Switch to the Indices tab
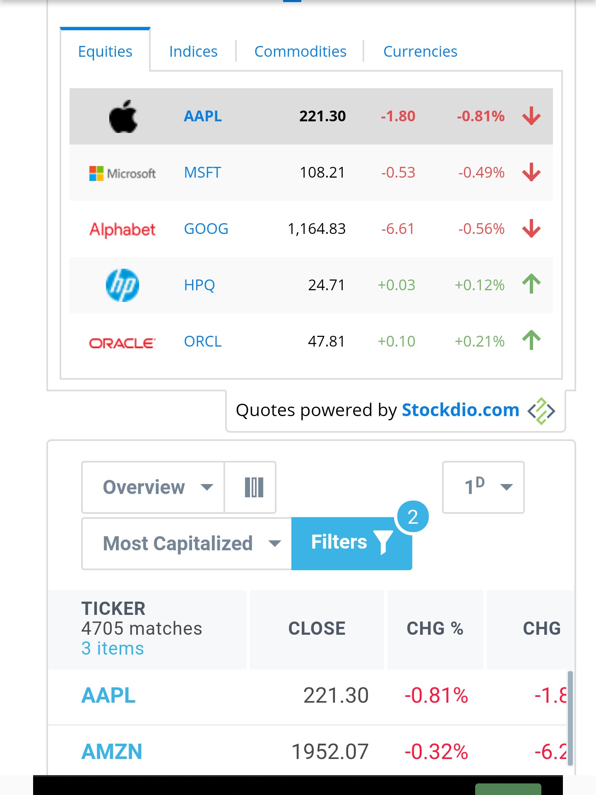 click(193, 52)
